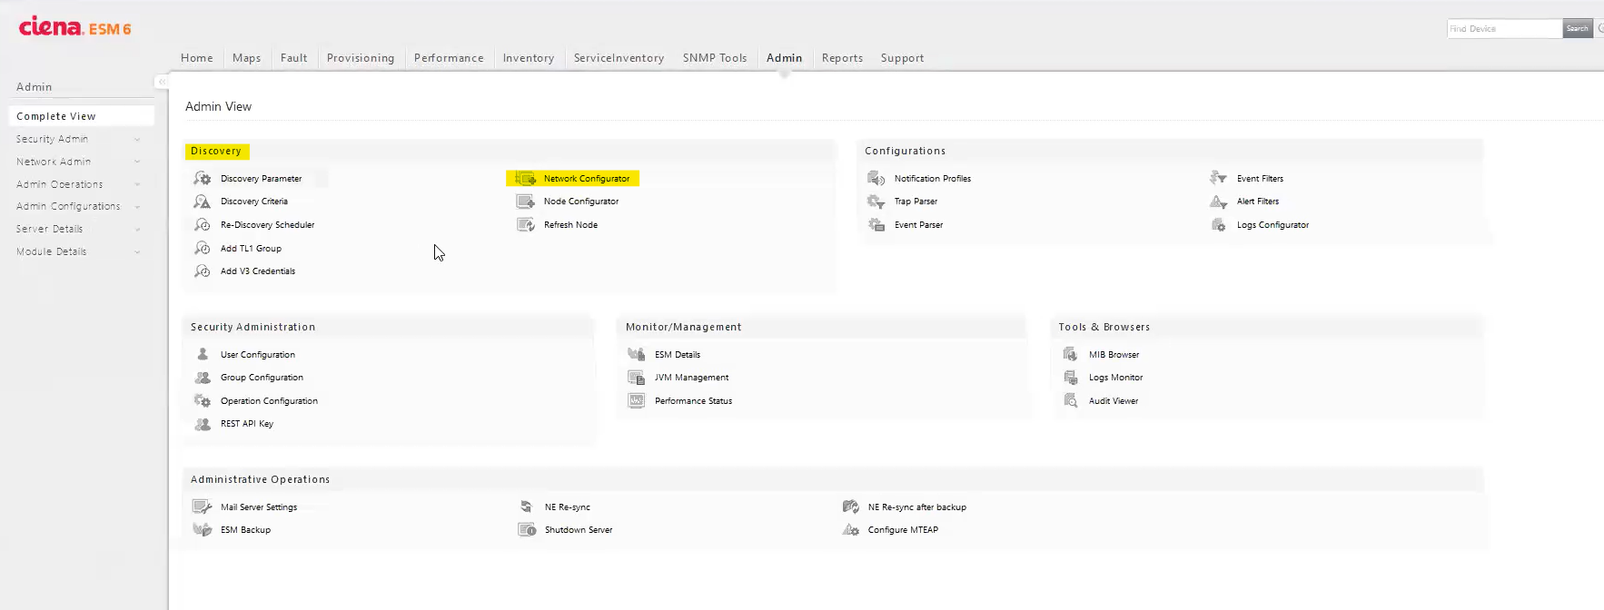The image size is (1604, 610).
Task: Click the Alert Filters icon
Action: click(x=1219, y=202)
